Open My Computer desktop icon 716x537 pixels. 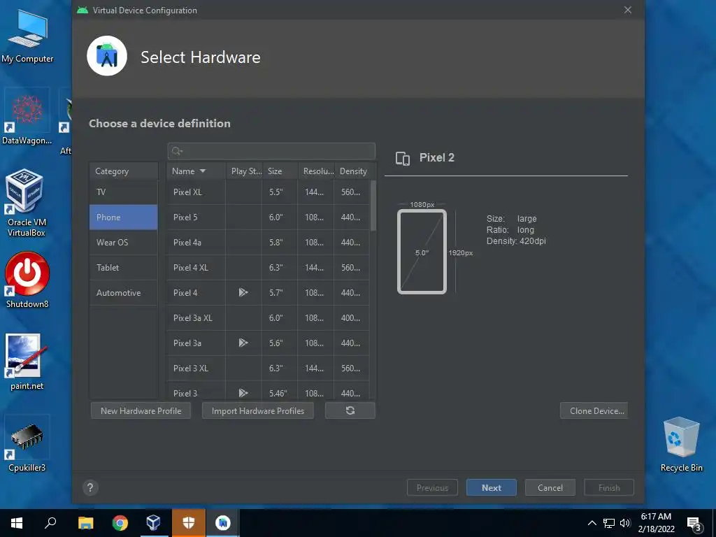point(27,36)
